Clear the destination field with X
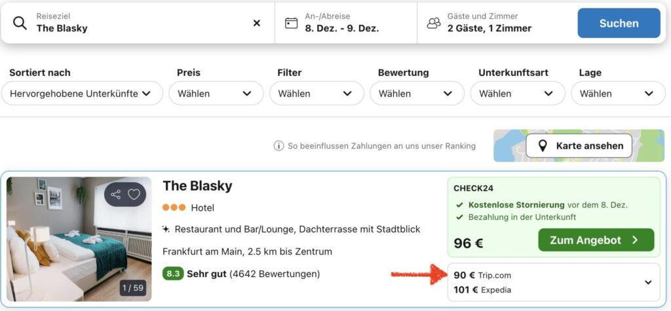Screen dimensions: 671x311 [257, 23]
